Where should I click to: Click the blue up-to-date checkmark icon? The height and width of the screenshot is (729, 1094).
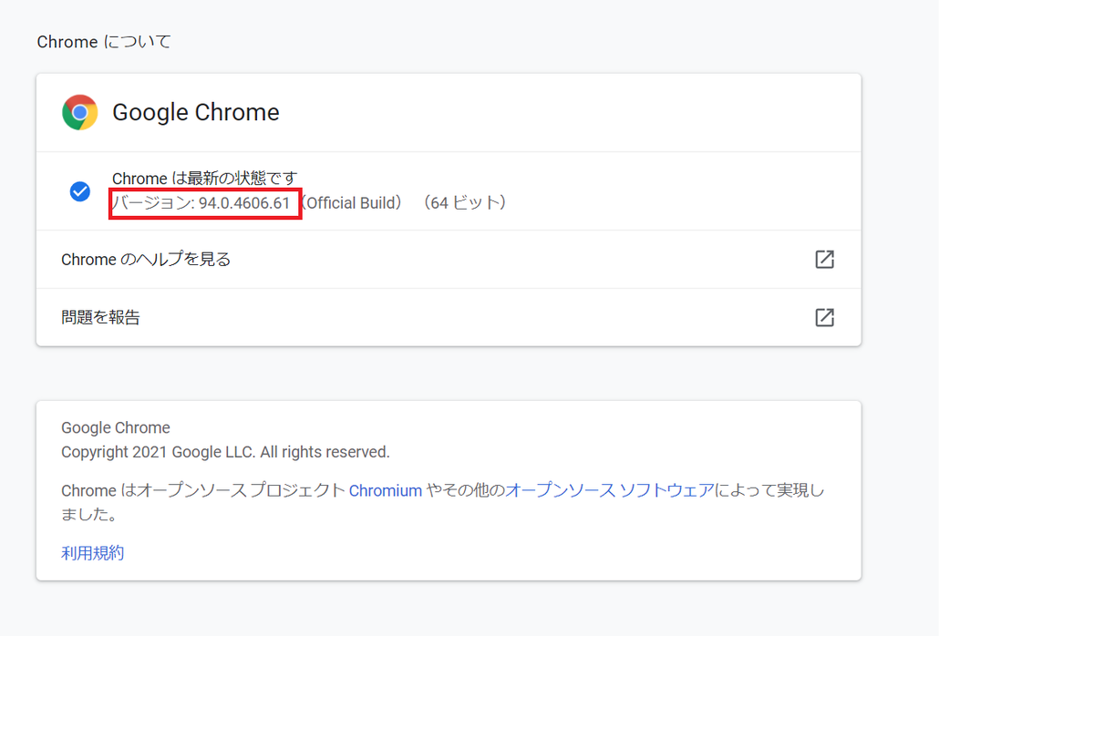point(80,191)
